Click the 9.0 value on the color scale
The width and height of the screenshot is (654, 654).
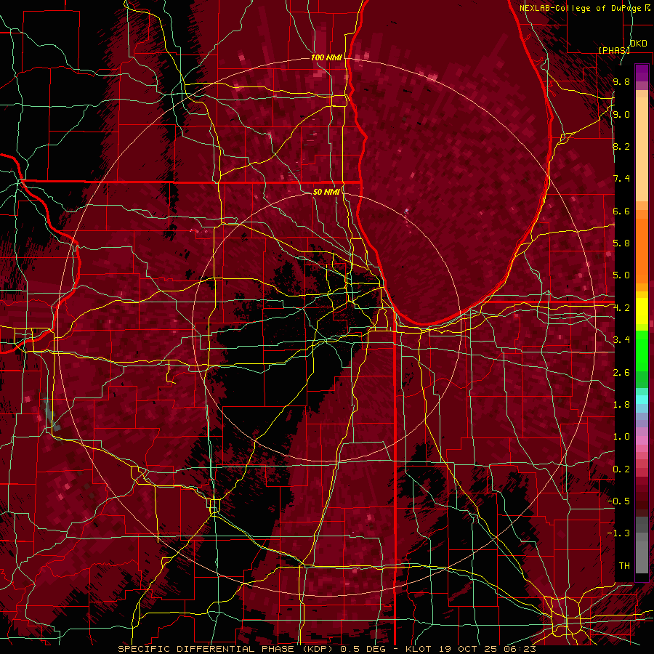point(621,114)
